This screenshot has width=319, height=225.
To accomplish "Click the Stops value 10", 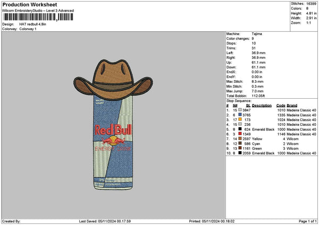I will pos(254,44).
